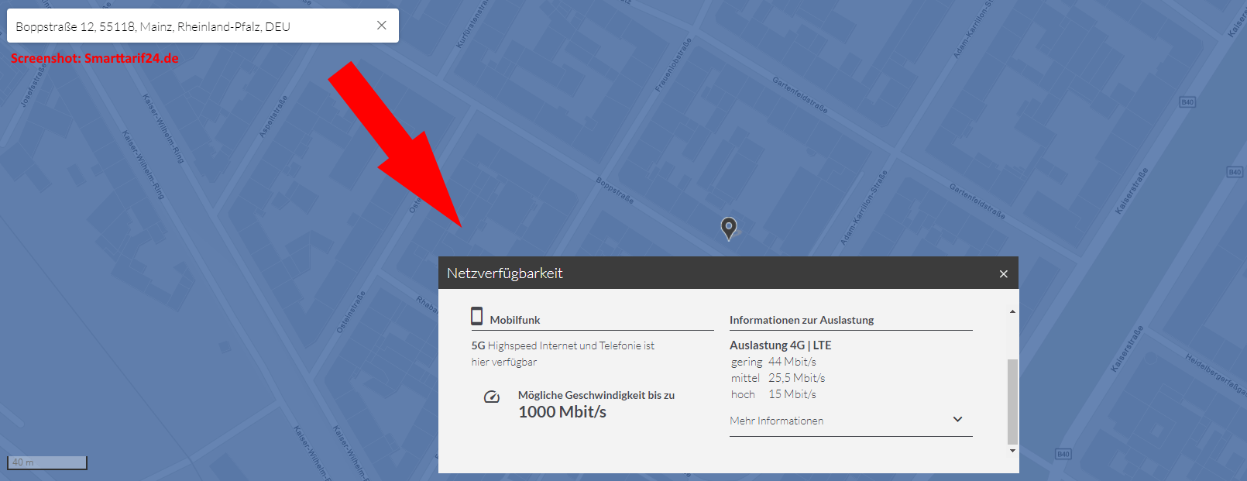Image resolution: width=1247 pixels, height=481 pixels.
Task: Expand the Mehr Informationen section
Action: [850, 421]
